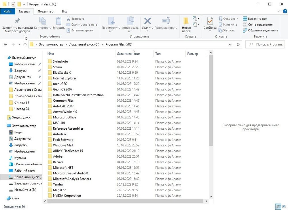Open the Открыть ribbon dropdown
The image size is (288, 210).
tap(228, 18)
